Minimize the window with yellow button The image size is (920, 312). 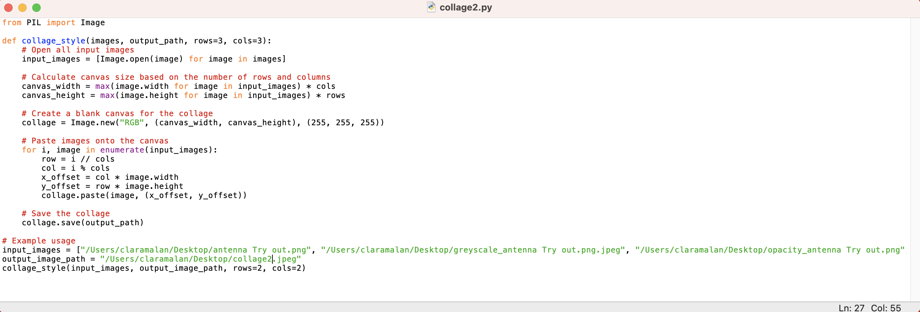coord(22,7)
